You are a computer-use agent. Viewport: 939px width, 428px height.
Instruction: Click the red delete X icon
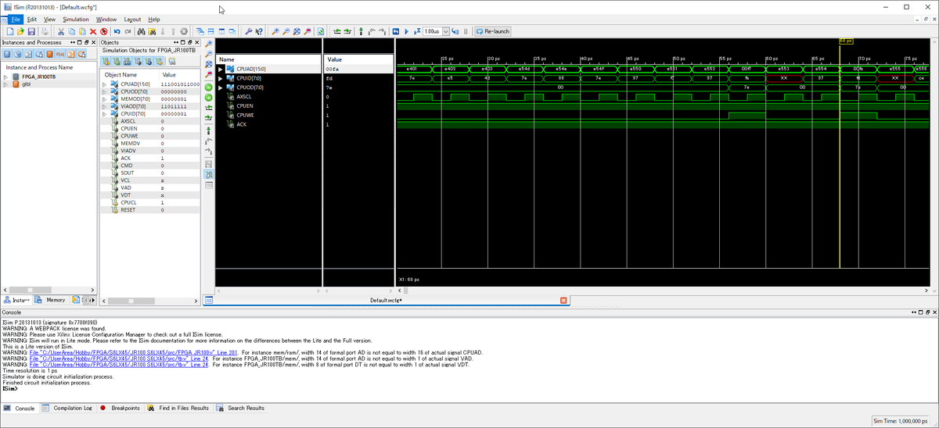[x=92, y=31]
